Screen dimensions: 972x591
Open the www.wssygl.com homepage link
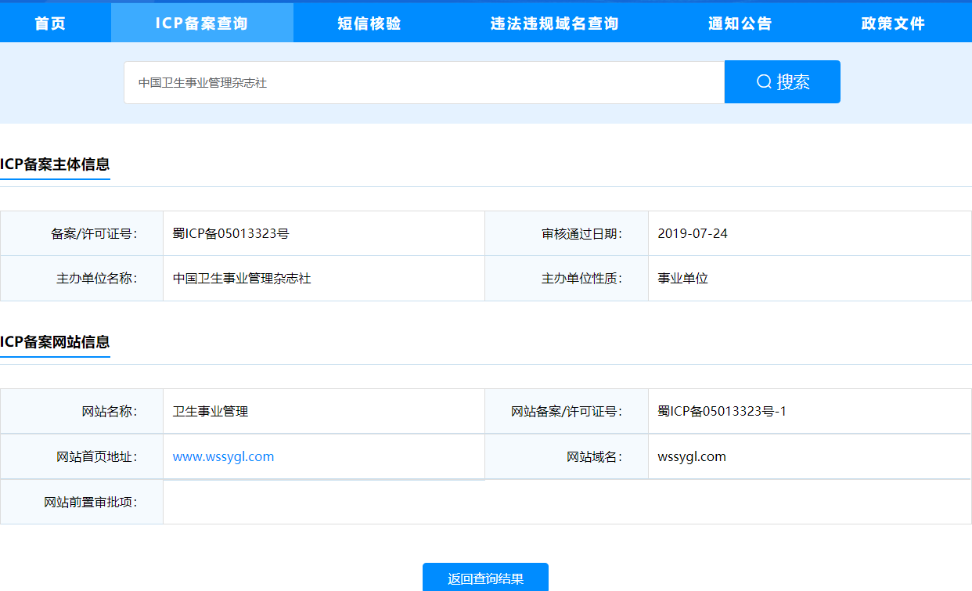tap(223, 456)
